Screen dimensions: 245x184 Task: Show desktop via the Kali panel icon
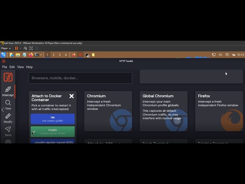coord(11,55)
